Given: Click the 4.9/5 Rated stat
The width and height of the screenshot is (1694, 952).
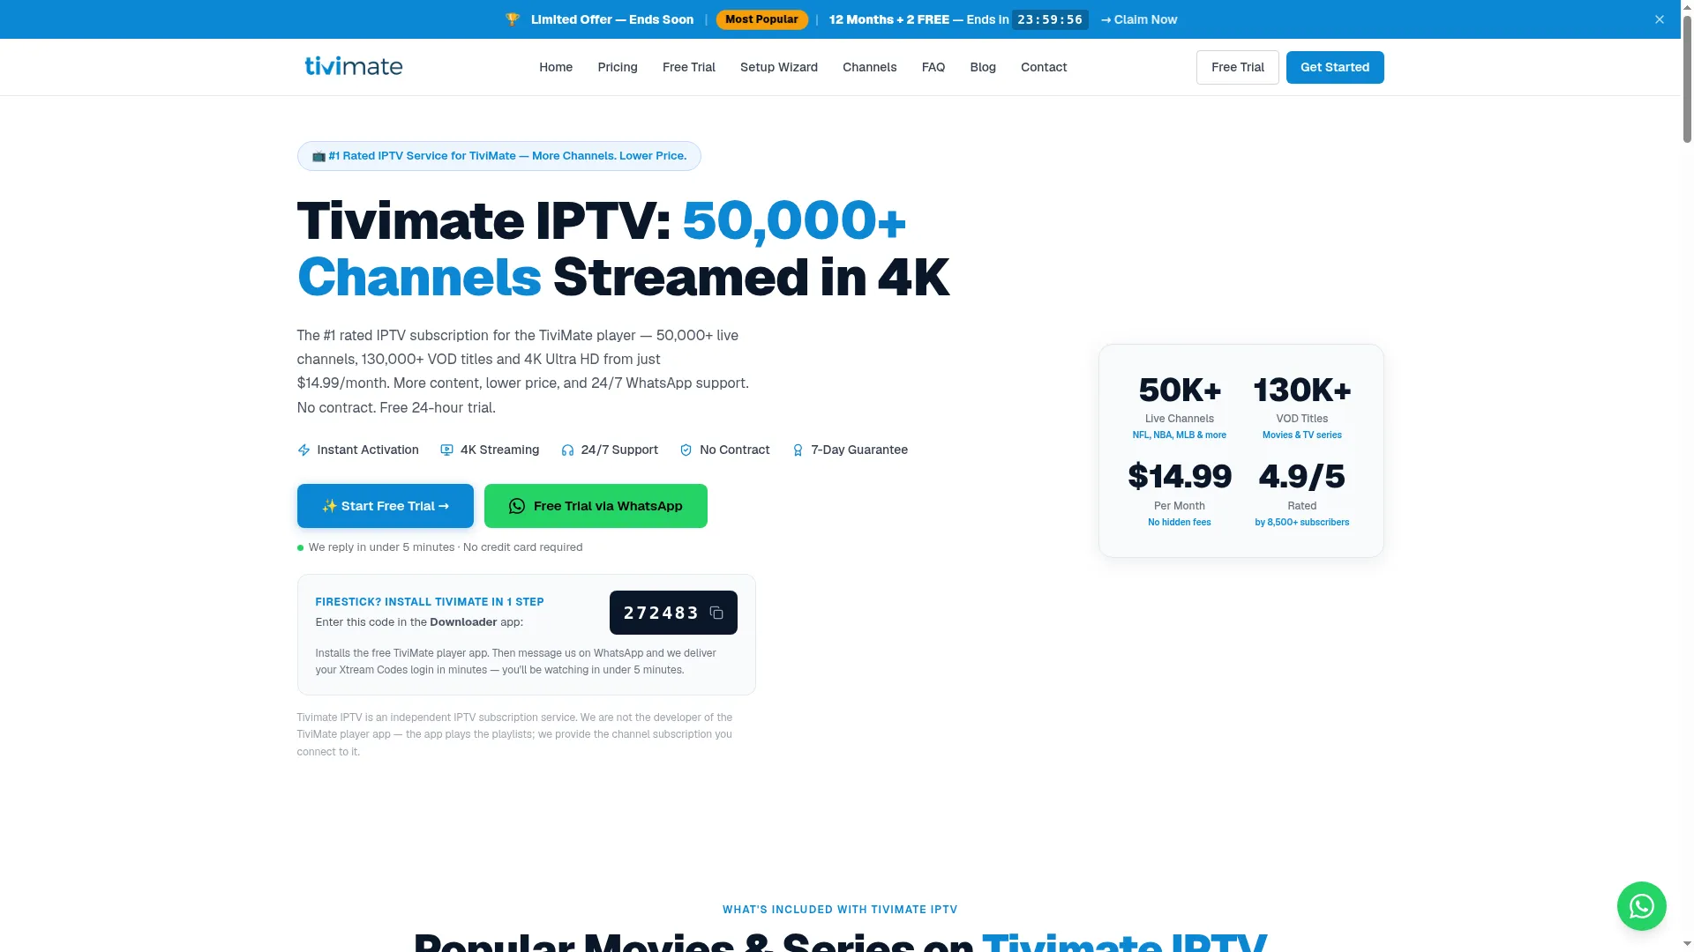Looking at the screenshot, I should 1302,494.
